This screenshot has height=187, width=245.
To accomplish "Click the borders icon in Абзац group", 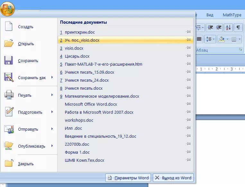I will [234, 39].
